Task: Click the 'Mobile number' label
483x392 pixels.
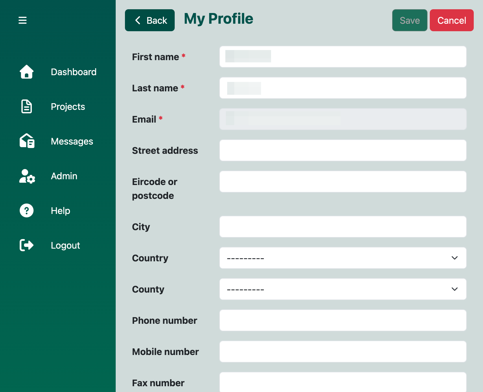Action: (x=165, y=352)
